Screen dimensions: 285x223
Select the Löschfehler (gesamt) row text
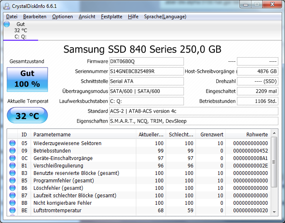coord(58,188)
